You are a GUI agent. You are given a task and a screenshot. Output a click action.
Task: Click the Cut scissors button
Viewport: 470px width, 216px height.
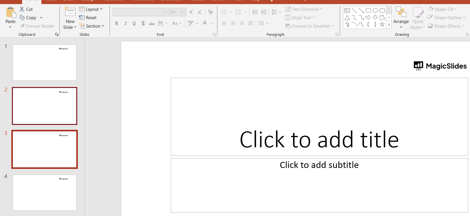pos(26,9)
